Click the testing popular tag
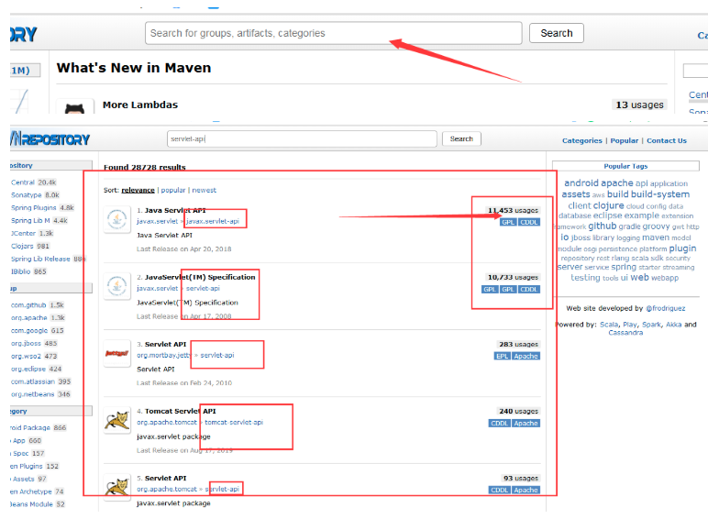 click(x=585, y=278)
